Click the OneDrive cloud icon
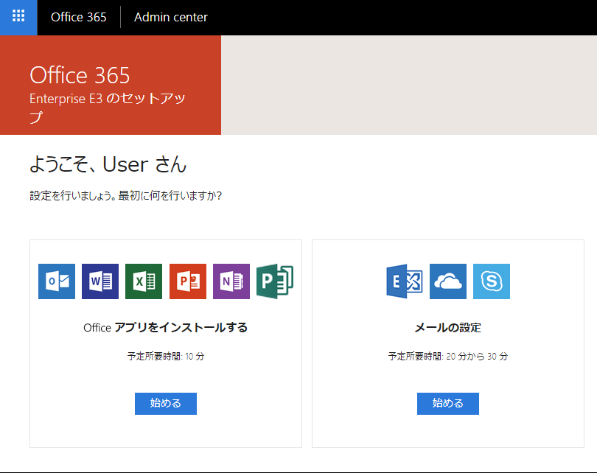597x473 pixels. click(x=448, y=281)
